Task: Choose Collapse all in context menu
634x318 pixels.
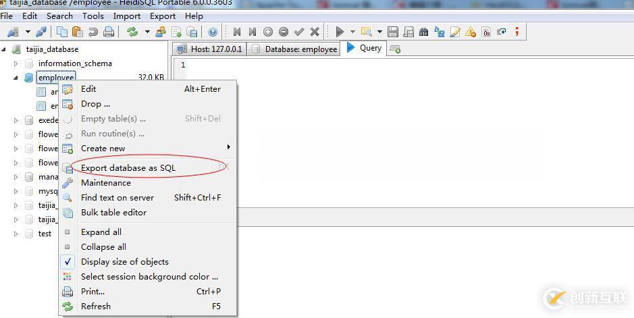Action: 148,247
